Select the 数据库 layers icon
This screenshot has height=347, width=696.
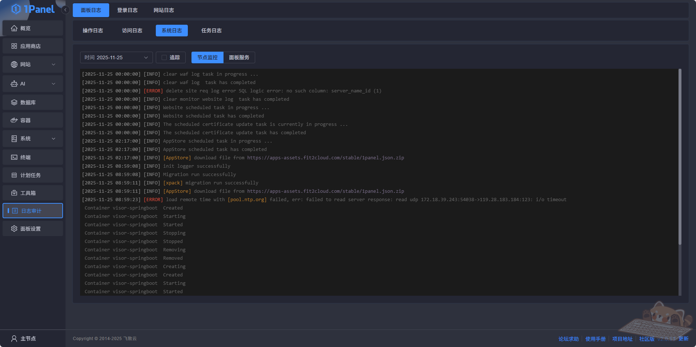tap(14, 103)
